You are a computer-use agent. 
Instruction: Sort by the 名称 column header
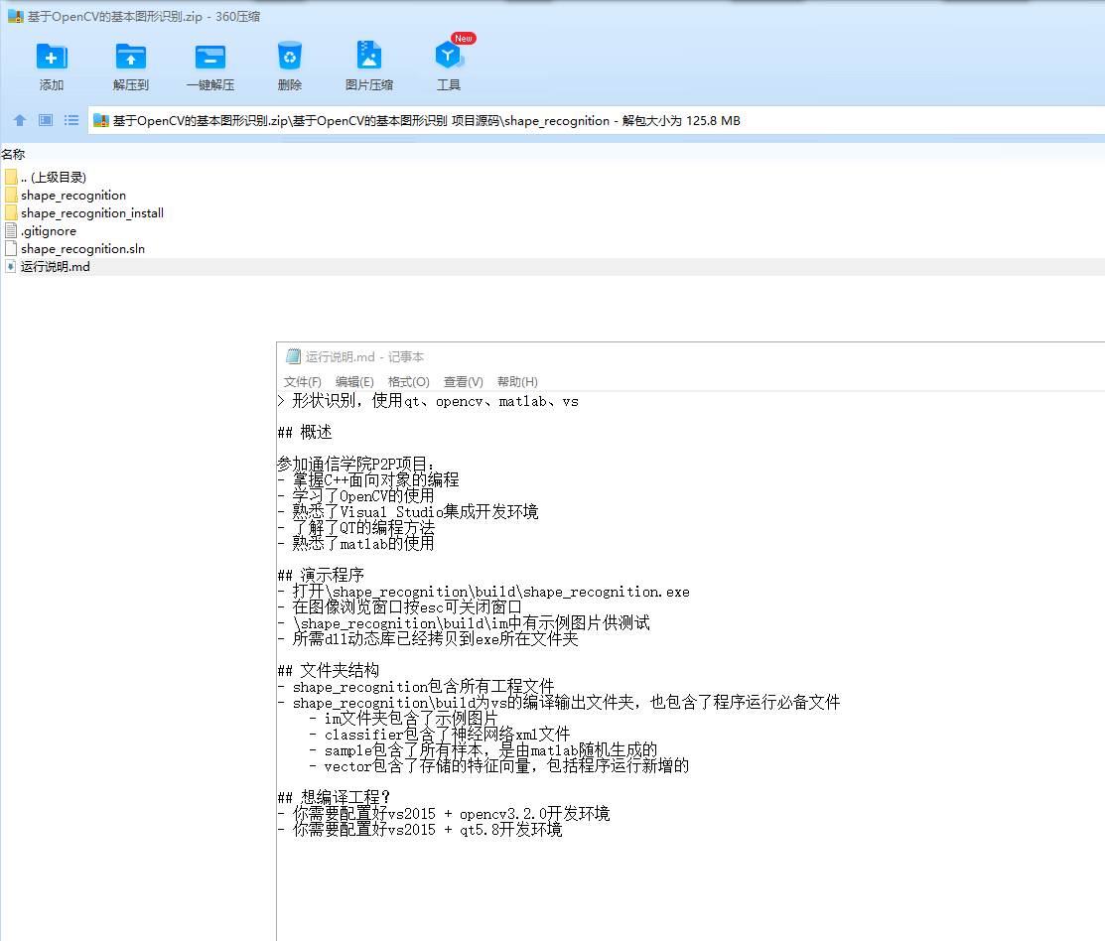coord(13,154)
